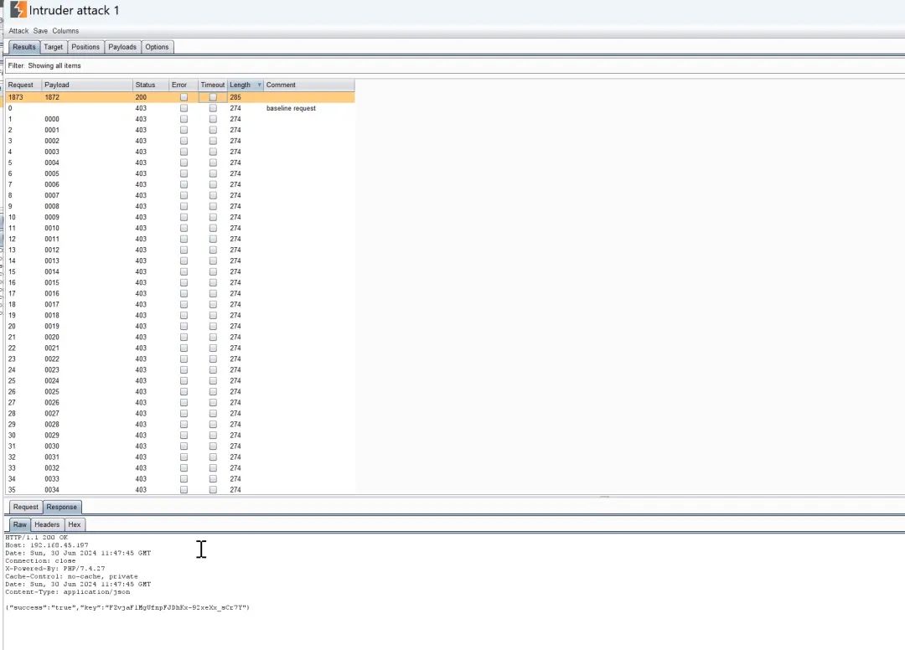Select the row with payload 0023
Screen dimensions: 905x650
180,369
